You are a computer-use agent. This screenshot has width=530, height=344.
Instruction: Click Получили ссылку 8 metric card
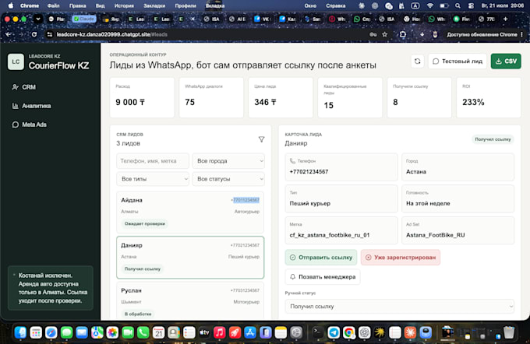pos(419,97)
